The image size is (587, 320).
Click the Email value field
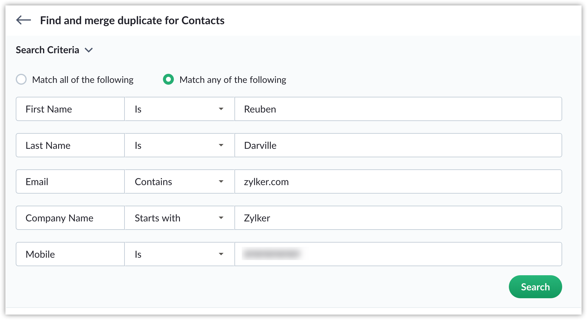tap(398, 182)
